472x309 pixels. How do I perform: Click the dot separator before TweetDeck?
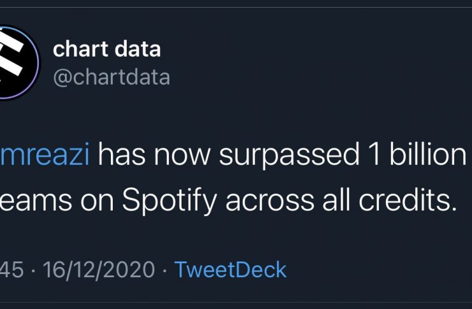[165, 269]
